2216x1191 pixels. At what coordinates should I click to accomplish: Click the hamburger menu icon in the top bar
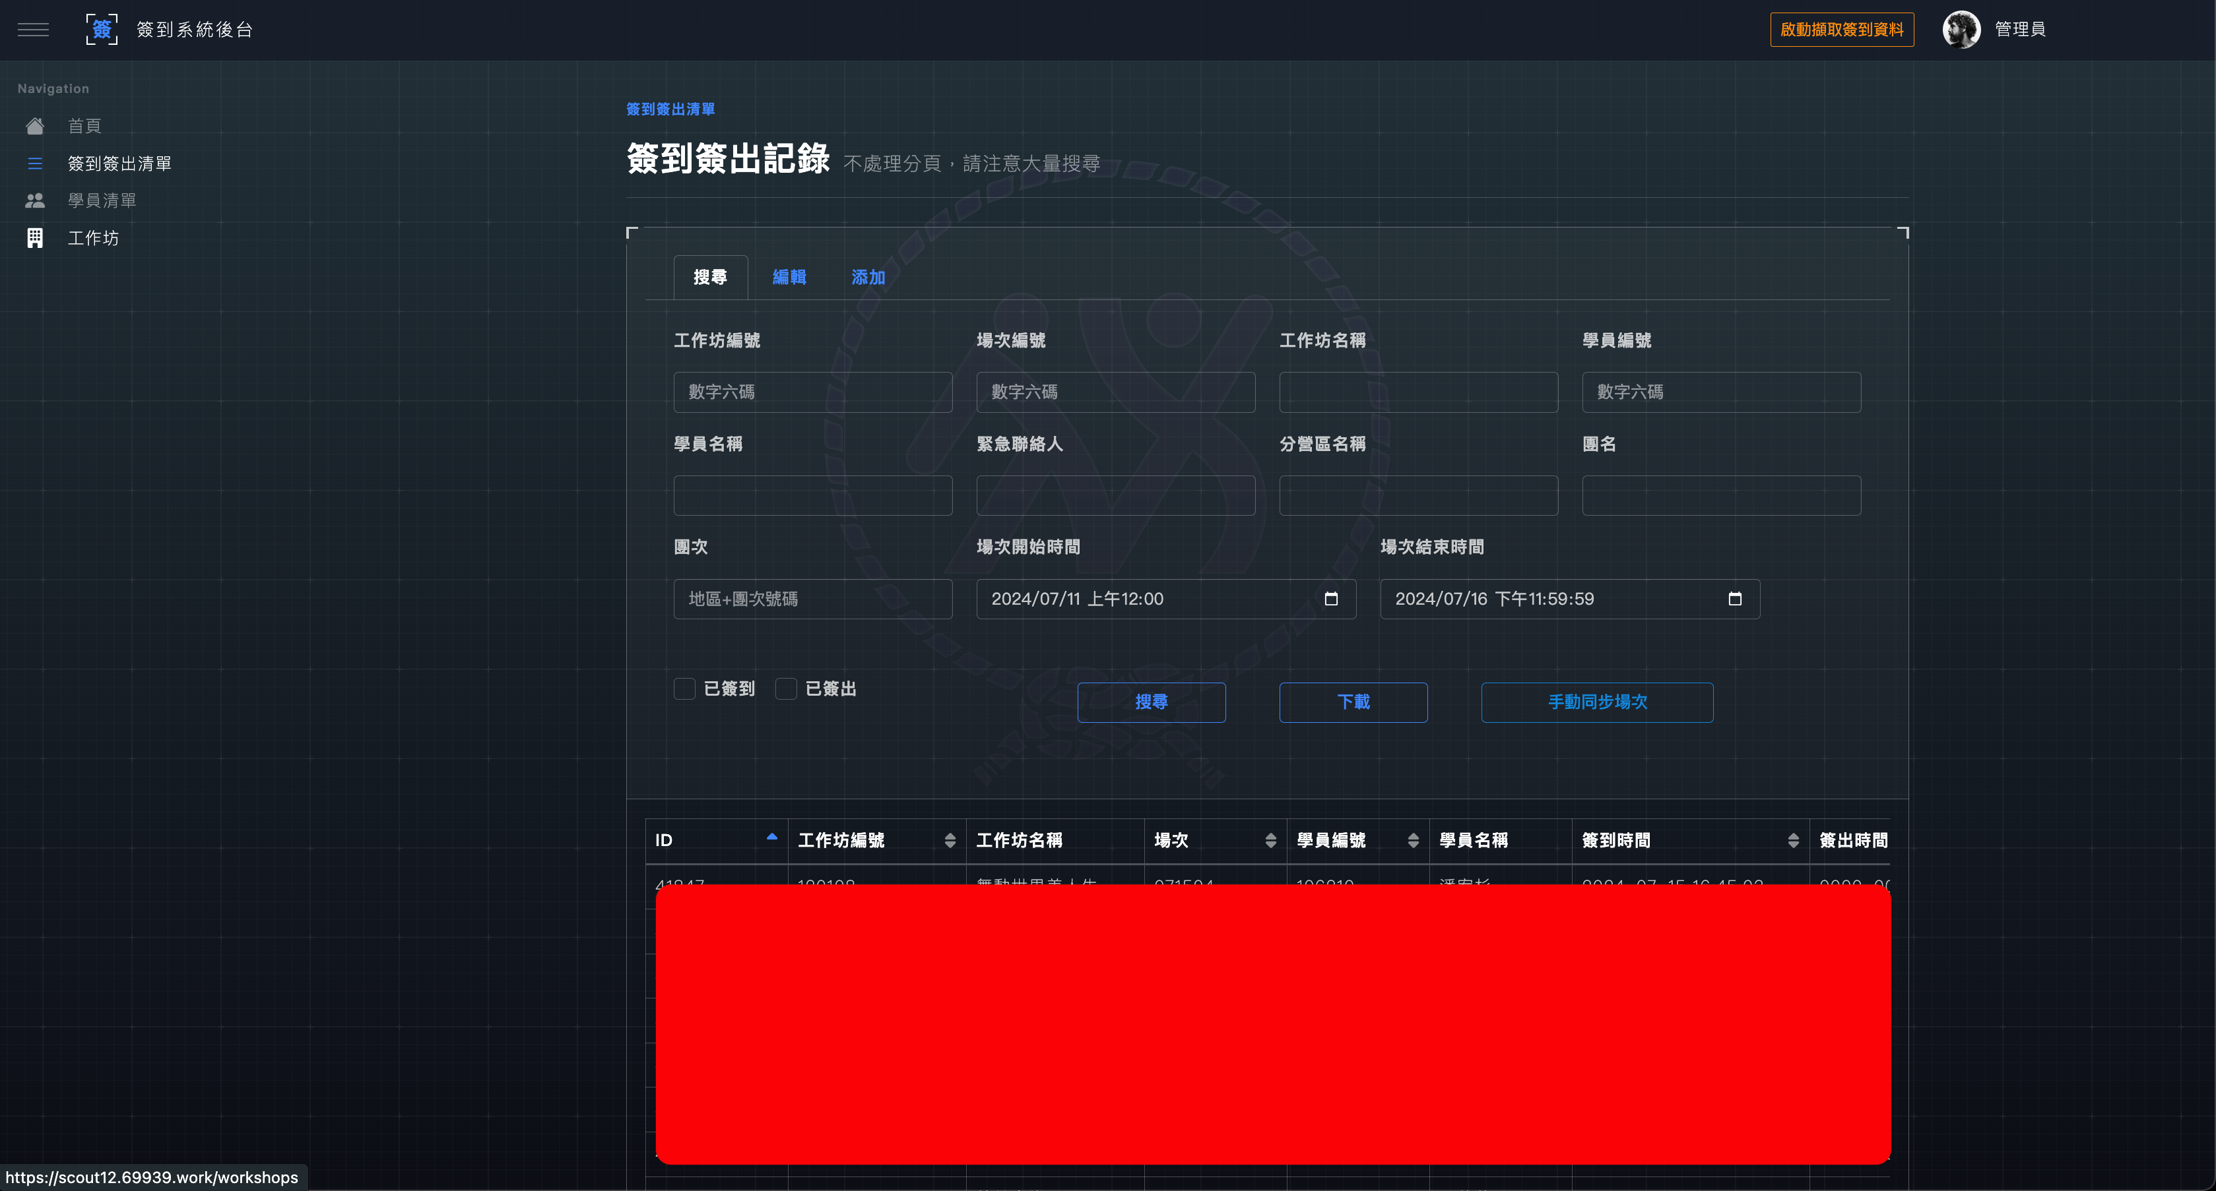point(34,29)
